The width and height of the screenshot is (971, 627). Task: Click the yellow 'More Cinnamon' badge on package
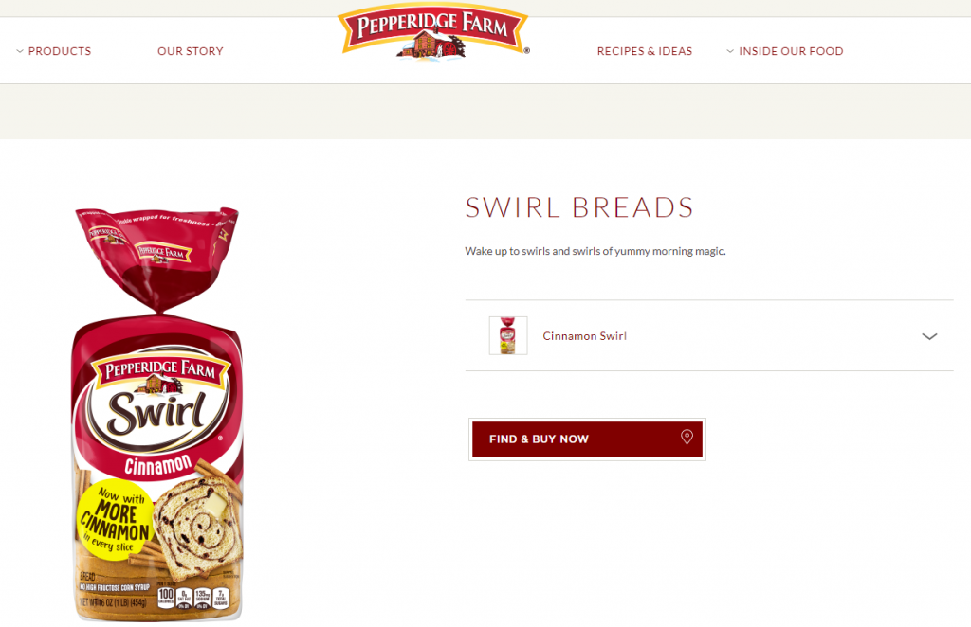point(114,519)
